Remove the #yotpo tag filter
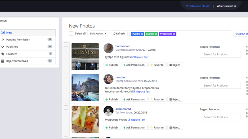248x139 pixels. tap(142, 34)
